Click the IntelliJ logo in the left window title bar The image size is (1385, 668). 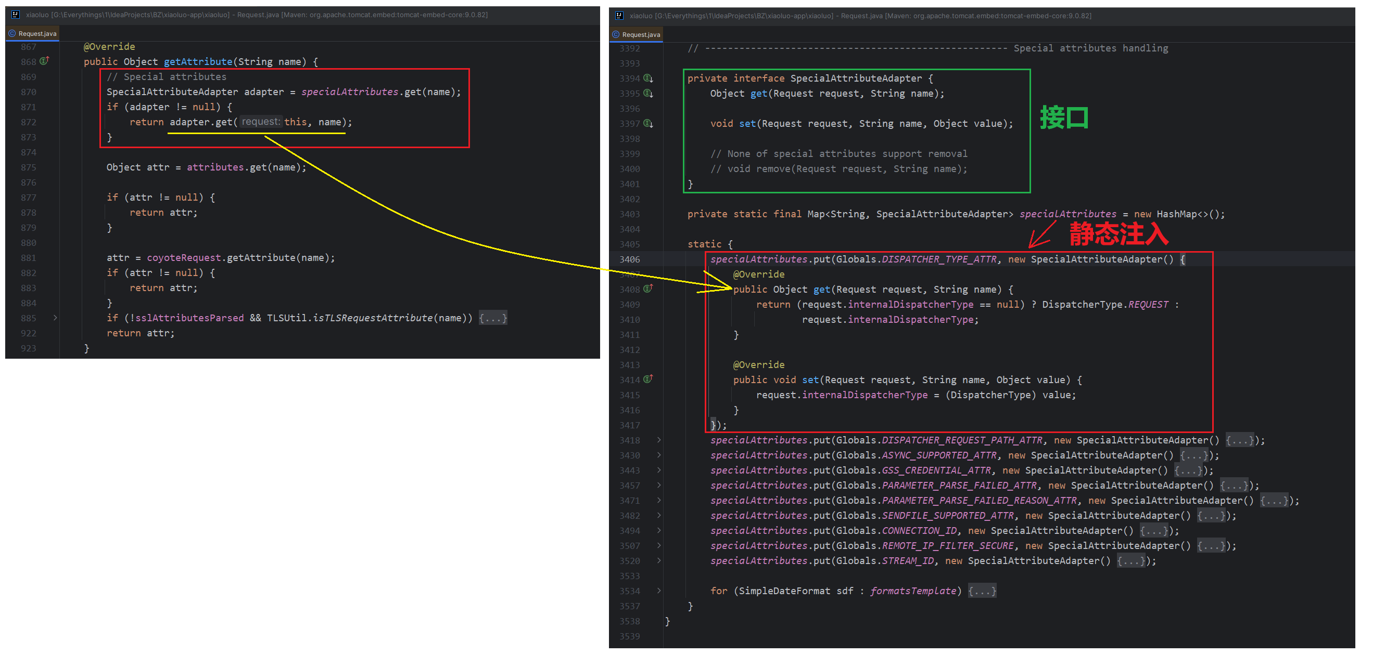[16, 15]
